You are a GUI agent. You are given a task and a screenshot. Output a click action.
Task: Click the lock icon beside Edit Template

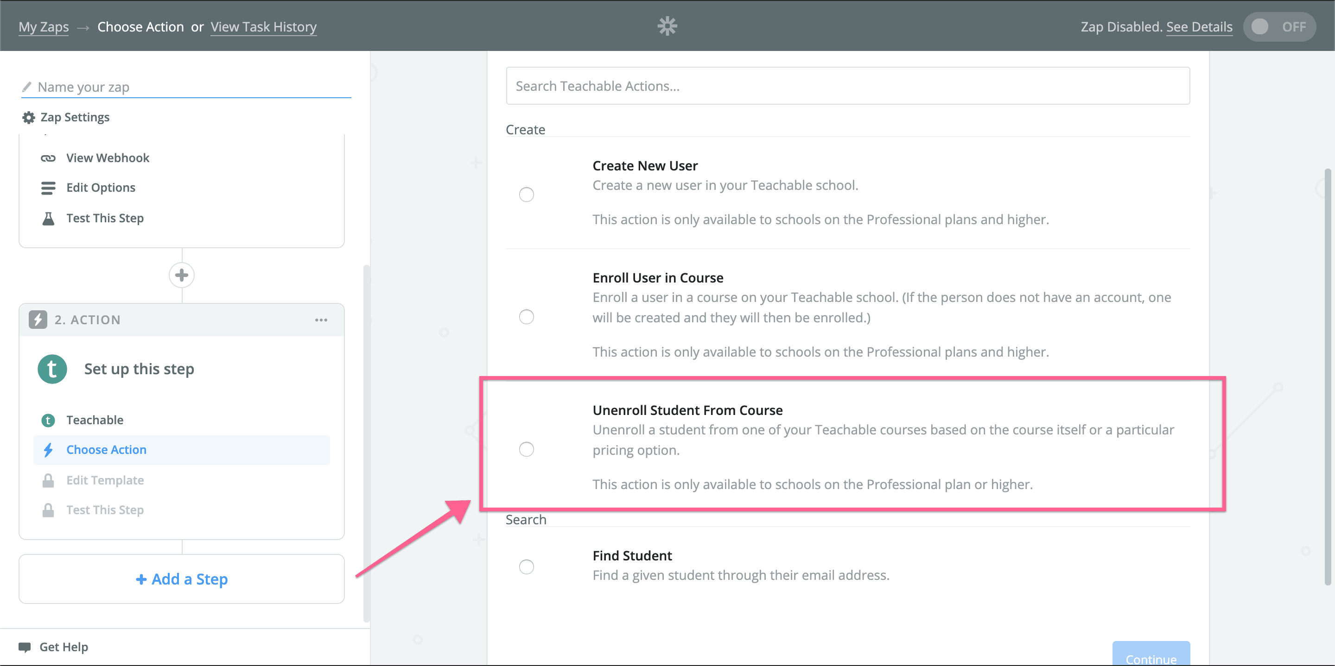point(48,480)
